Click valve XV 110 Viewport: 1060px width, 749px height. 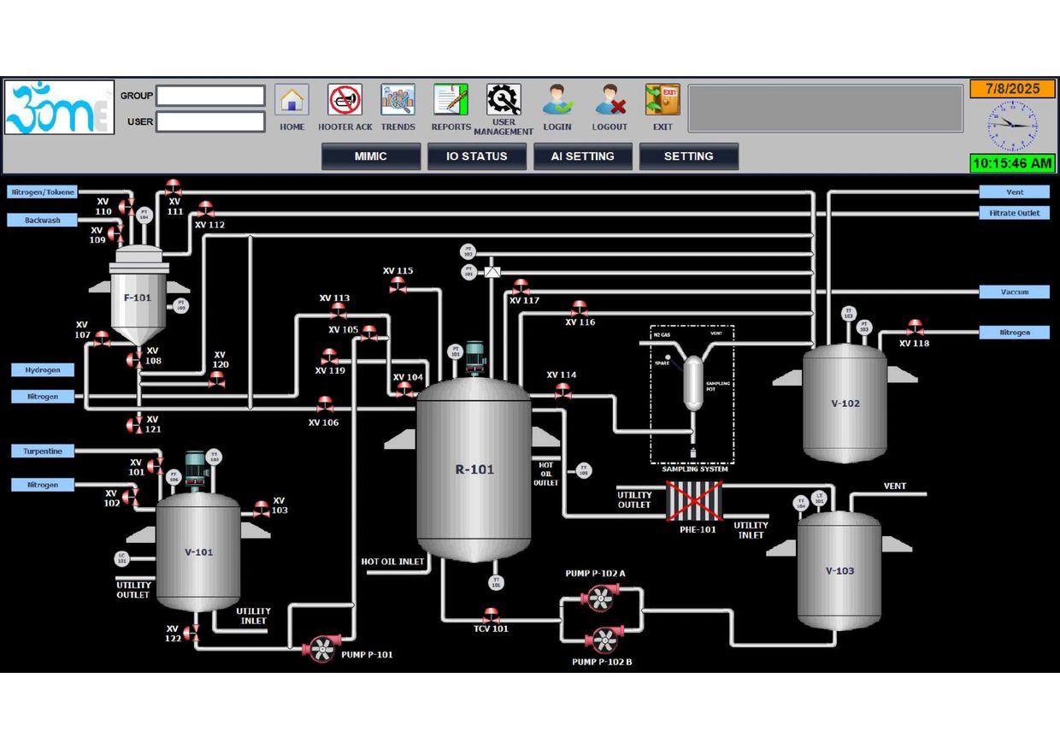coord(126,206)
